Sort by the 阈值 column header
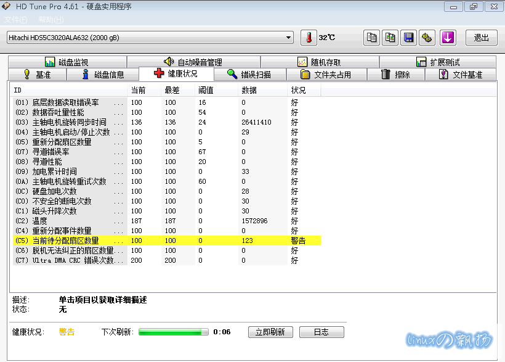Screen dimensions: 505x362 coord(205,91)
